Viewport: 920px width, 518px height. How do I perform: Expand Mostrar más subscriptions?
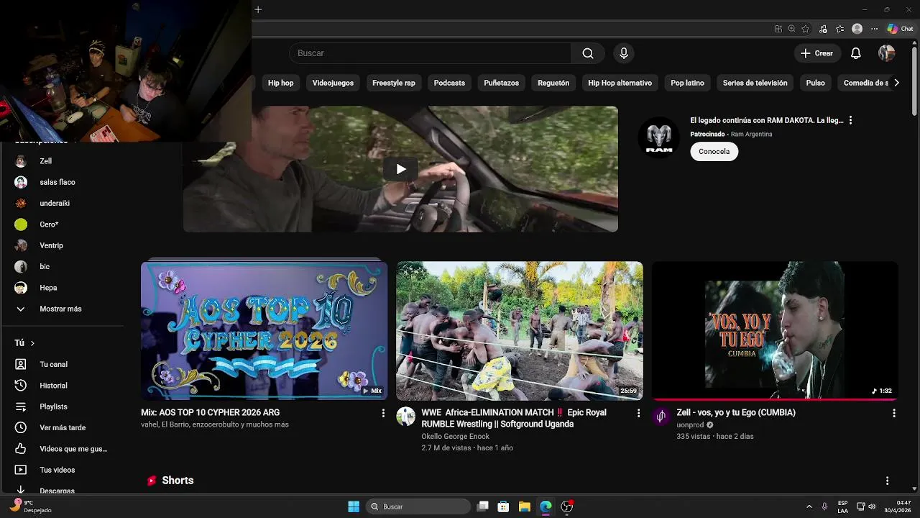(x=61, y=309)
